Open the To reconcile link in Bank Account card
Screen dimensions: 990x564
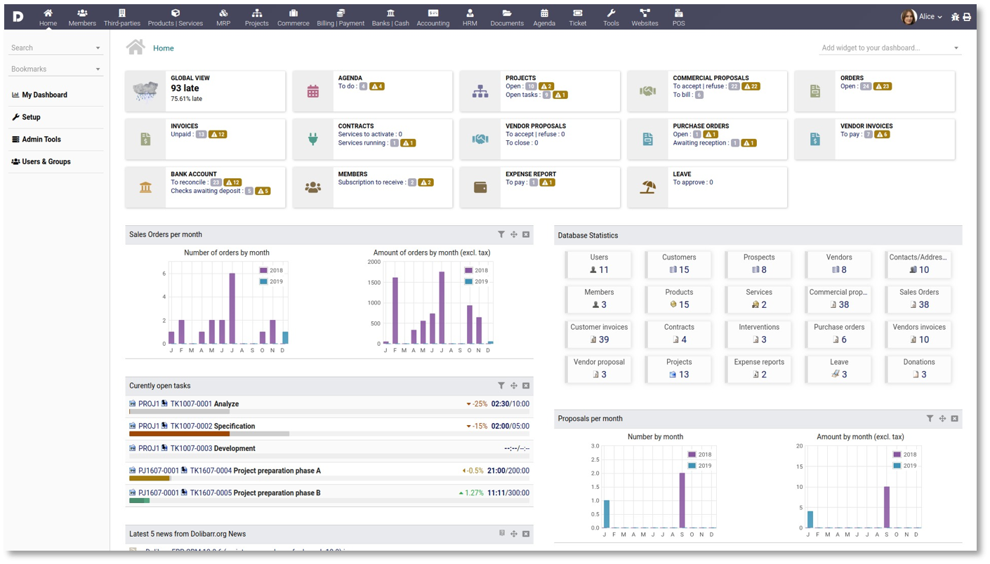click(189, 182)
